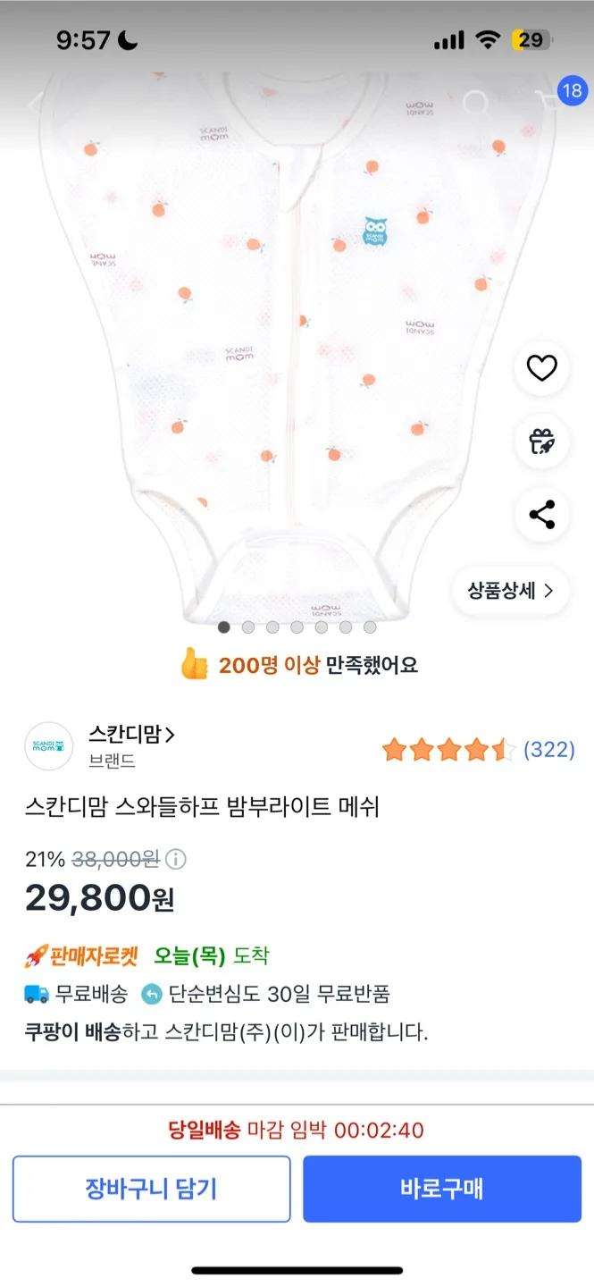This screenshot has height=1287, width=594.
Task: Open the (322) reviews count
Action: click(548, 750)
